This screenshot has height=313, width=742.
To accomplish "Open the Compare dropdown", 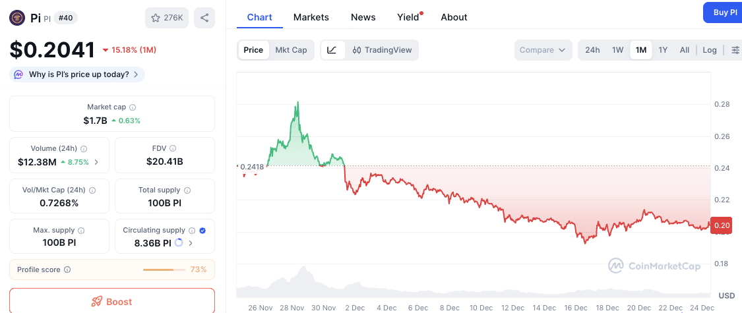I will (542, 50).
